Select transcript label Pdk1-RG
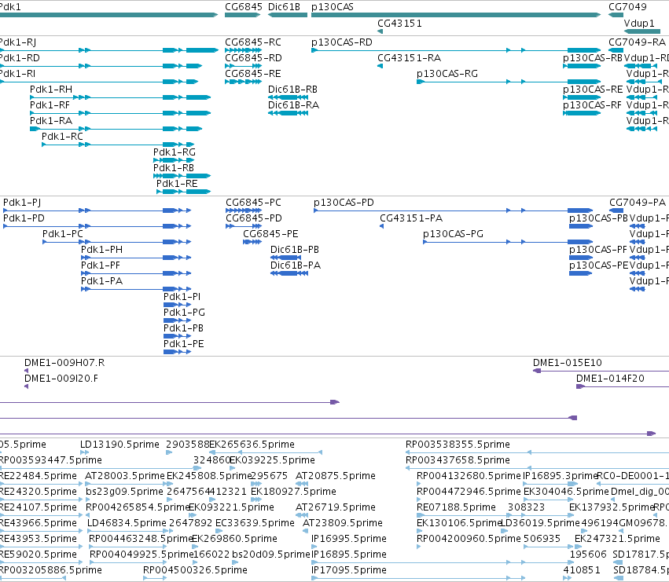This screenshot has height=582, width=669. point(175,152)
